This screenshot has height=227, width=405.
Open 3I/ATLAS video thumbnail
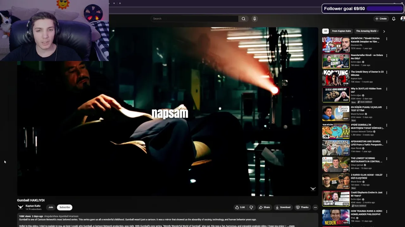pos(336,95)
